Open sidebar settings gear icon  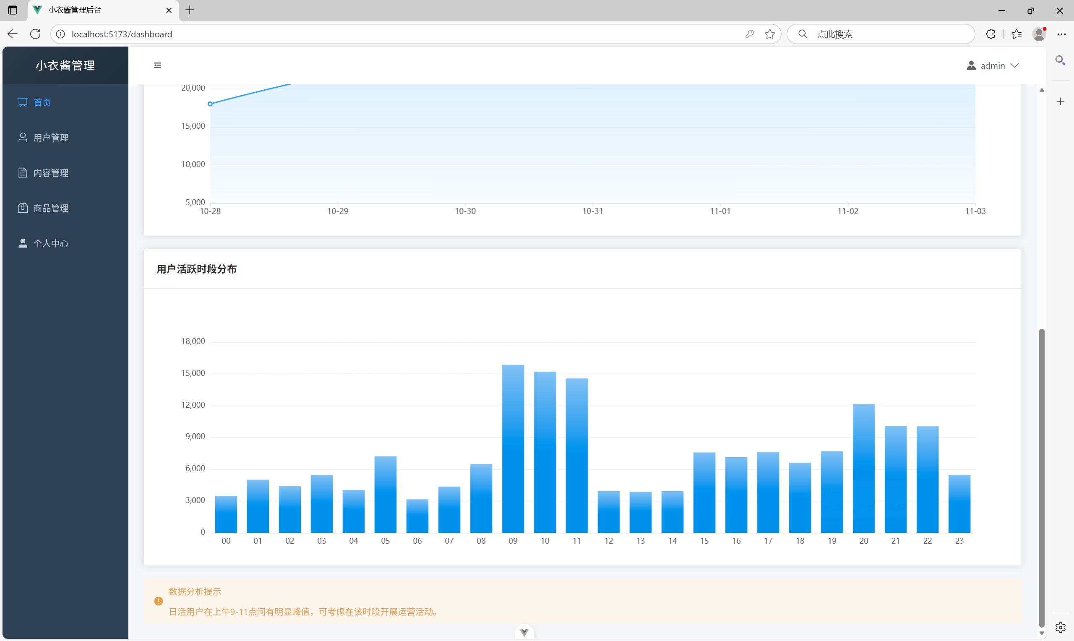(1060, 627)
